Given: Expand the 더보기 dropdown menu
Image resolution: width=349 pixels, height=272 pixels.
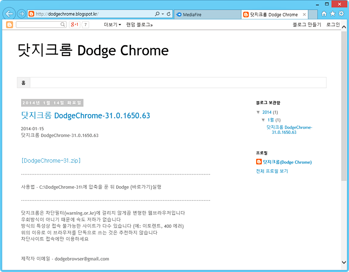Looking at the screenshot, I should (x=112, y=25).
